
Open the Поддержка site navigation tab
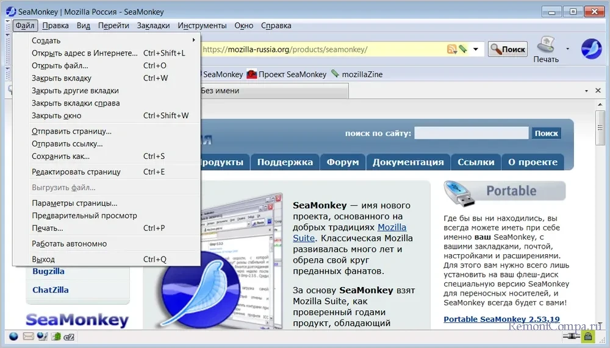[285, 162]
